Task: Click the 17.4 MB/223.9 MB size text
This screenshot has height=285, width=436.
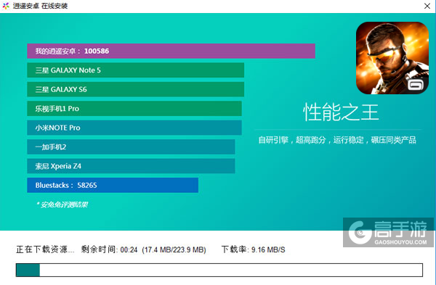Action: (x=174, y=250)
